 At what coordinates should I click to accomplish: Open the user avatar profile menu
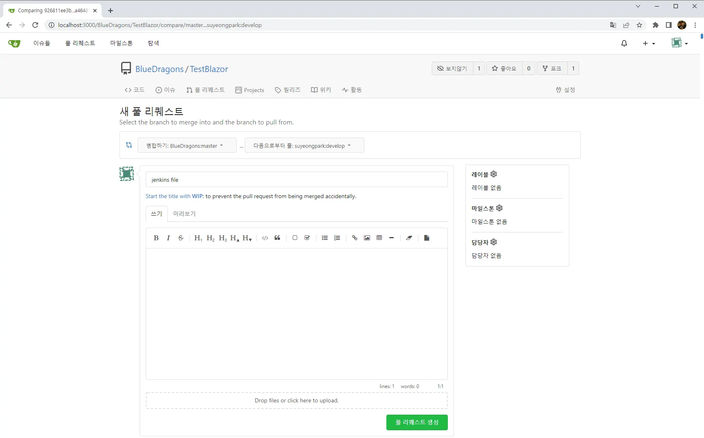[x=679, y=43]
